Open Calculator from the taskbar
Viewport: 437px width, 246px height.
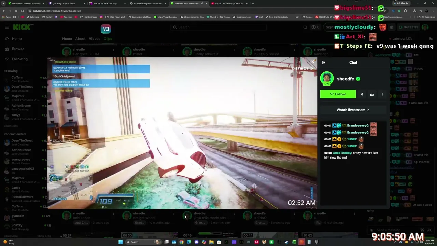(x=309, y=242)
